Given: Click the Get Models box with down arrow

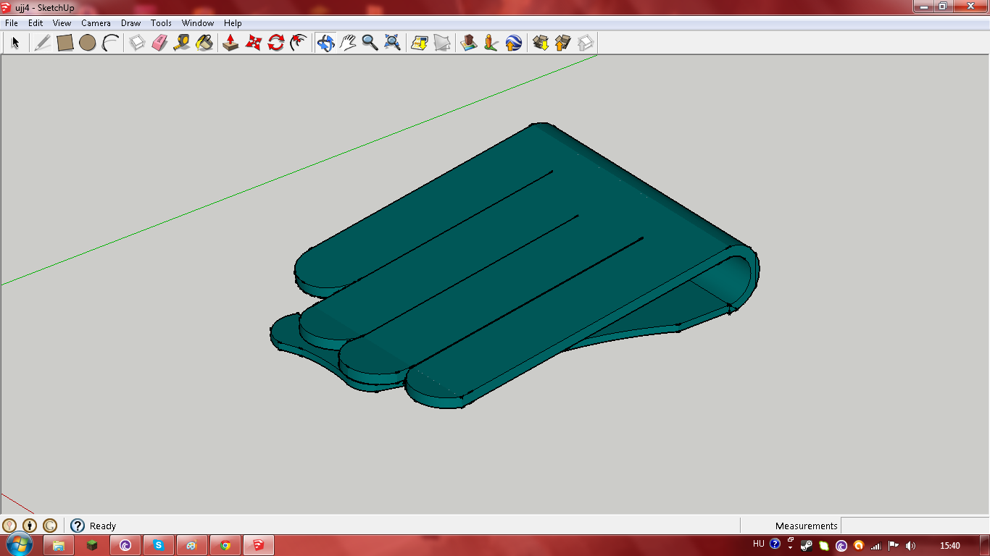Looking at the screenshot, I should click(541, 43).
